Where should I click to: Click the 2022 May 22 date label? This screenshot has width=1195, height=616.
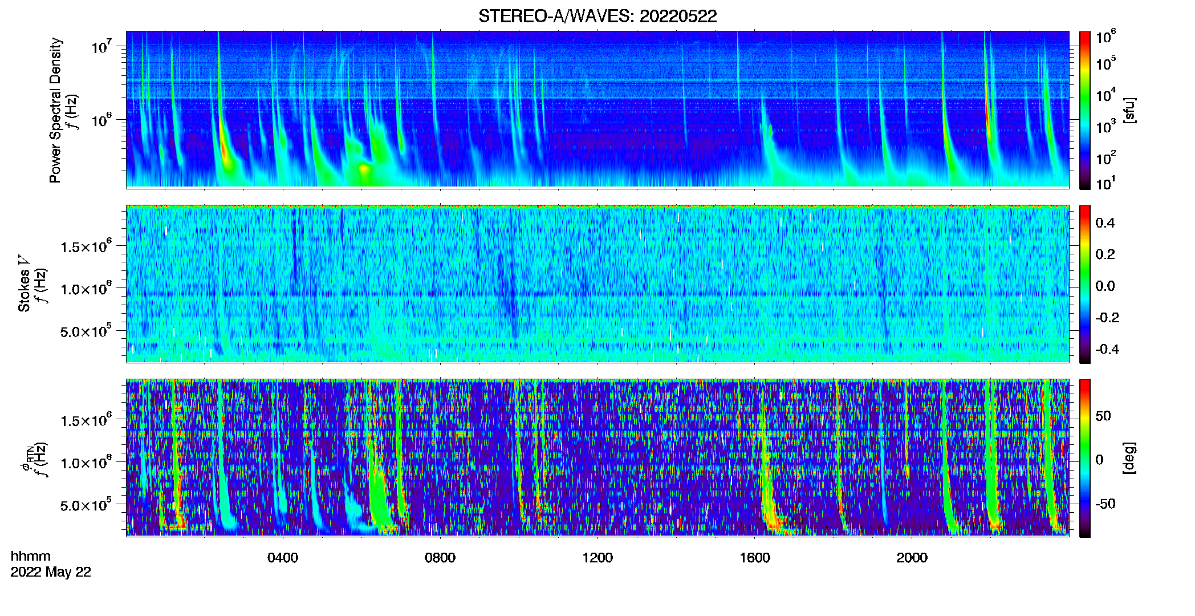coord(51,572)
